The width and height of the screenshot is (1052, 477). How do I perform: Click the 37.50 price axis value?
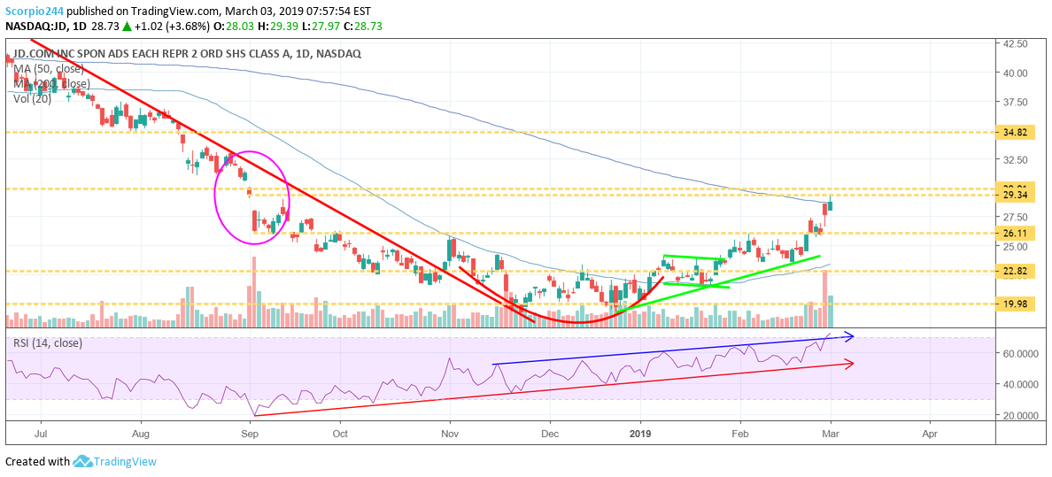coord(1014,102)
